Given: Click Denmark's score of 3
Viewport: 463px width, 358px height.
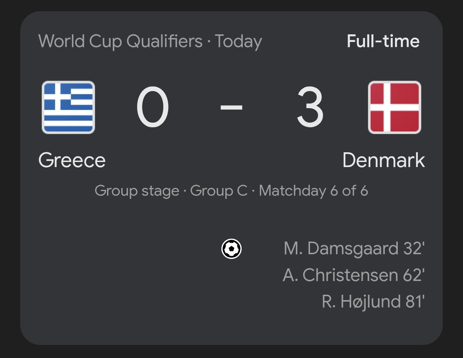Looking at the screenshot, I should pos(310,107).
